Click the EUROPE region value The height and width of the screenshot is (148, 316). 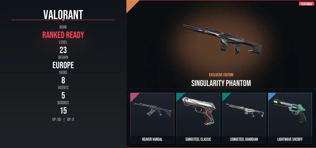coord(63,65)
